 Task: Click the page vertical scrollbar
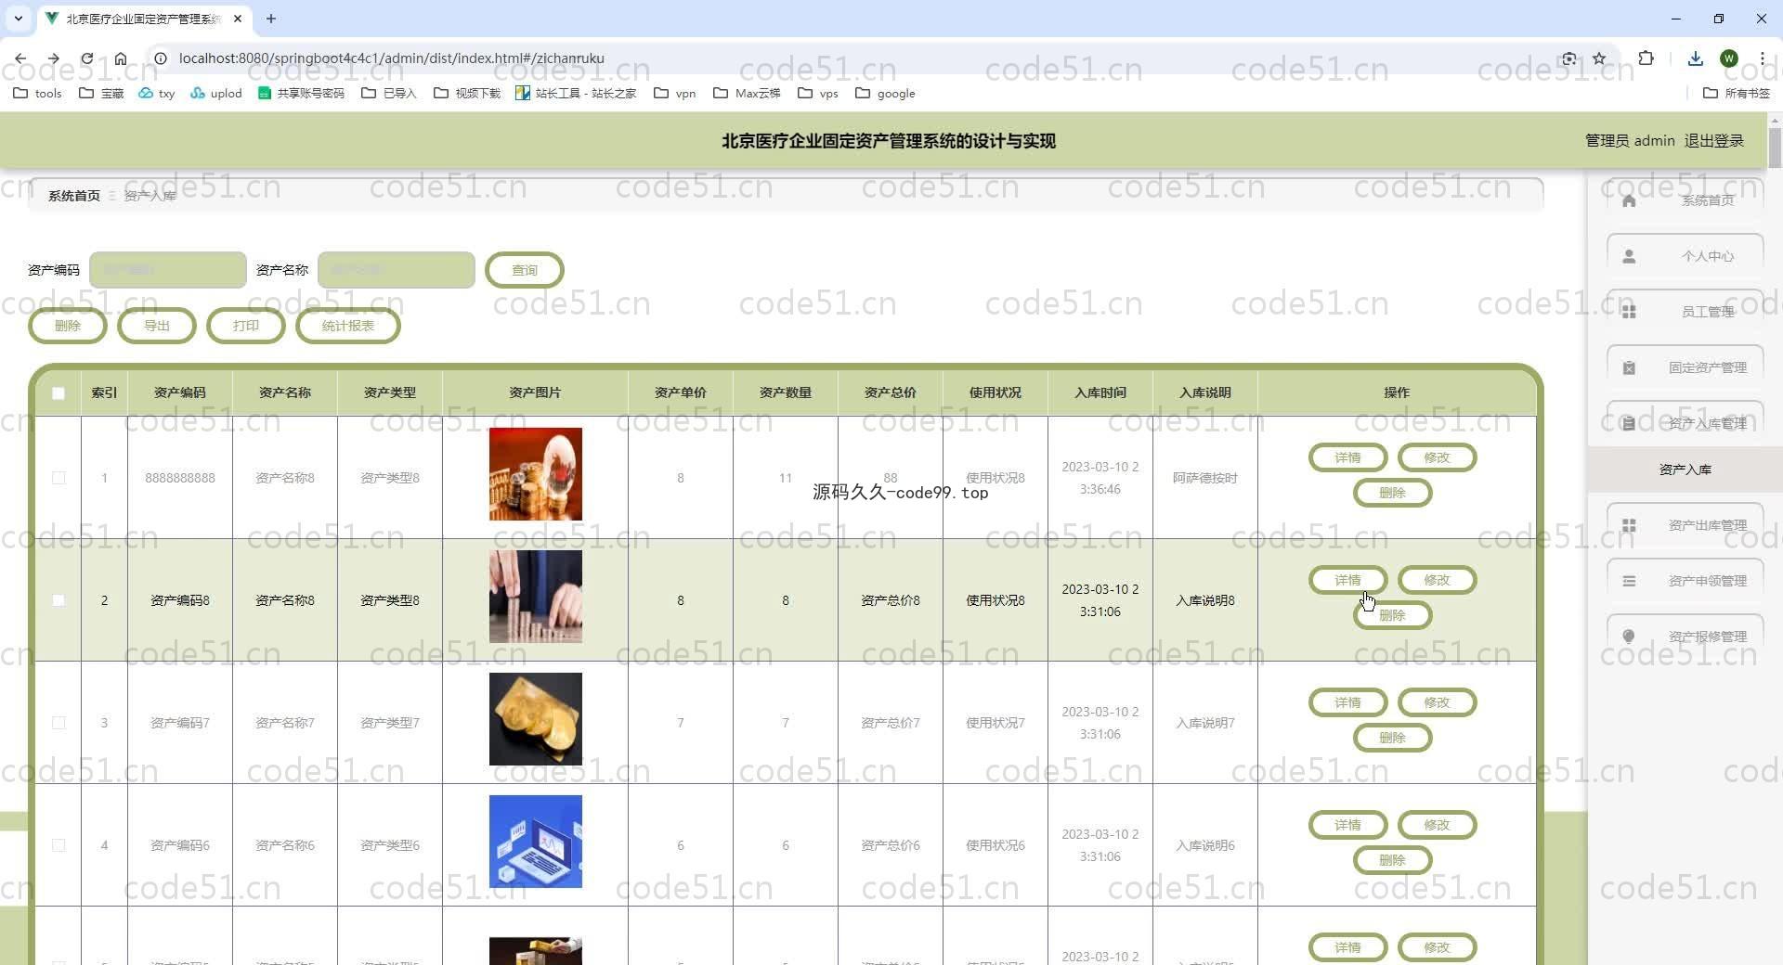pyautogui.click(x=1775, y=148)
